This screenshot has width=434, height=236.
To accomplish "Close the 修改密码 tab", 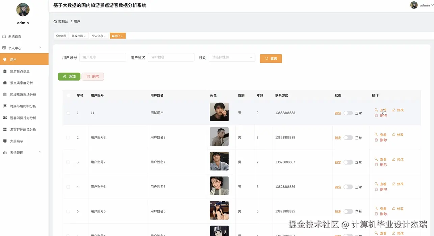I will tap(85, 36).
